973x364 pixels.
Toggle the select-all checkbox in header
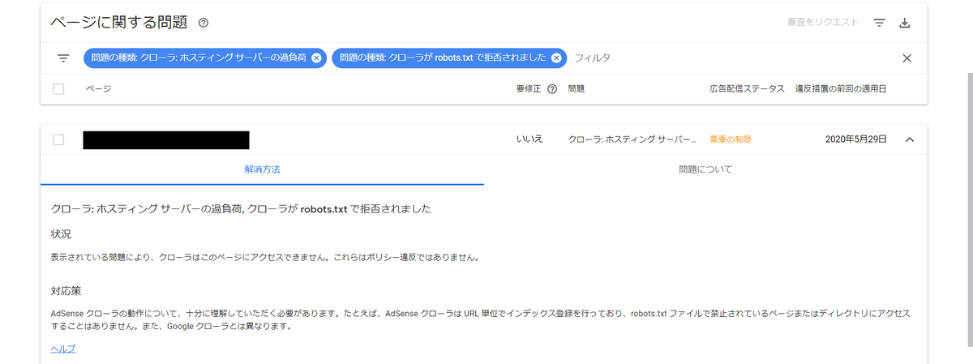pyautogui.click(x=58, y=89)
